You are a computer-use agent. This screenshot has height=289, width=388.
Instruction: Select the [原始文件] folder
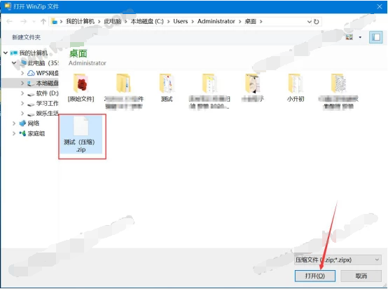click(81, 88)
